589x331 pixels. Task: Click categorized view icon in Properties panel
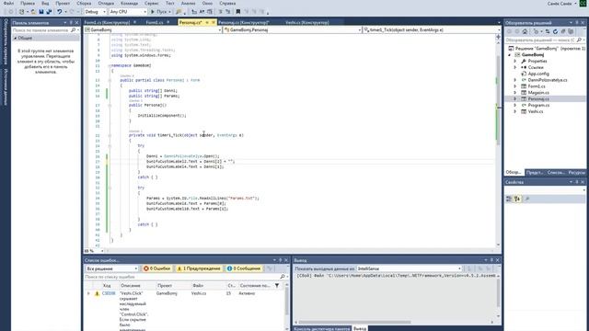pos(509,199)
